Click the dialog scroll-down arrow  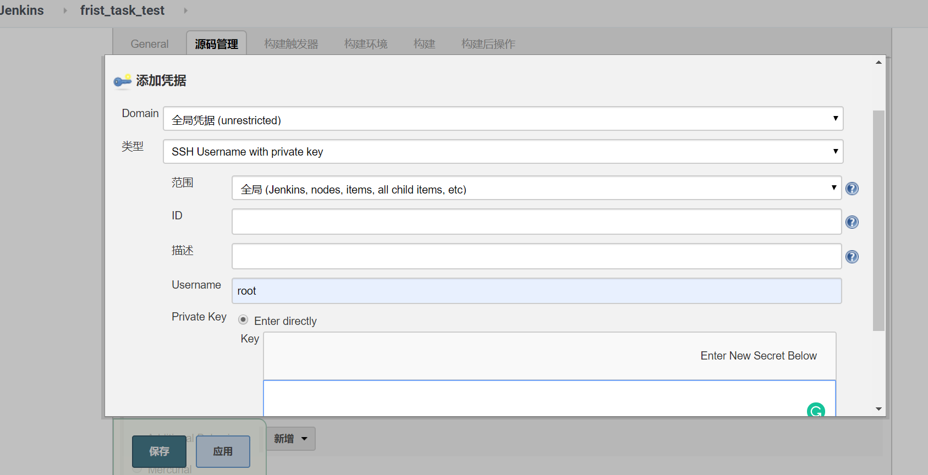point(878,409)
